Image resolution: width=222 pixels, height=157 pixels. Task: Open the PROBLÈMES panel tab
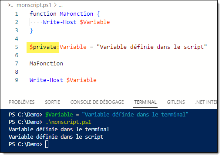click(22, 102)
